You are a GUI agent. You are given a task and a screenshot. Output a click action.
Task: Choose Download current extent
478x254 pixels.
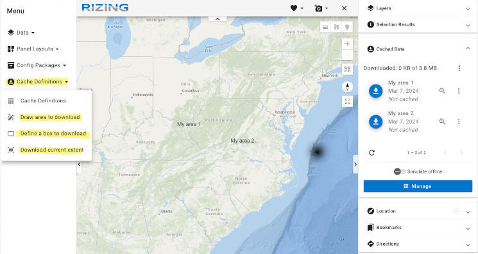click(x=51, y=150)
